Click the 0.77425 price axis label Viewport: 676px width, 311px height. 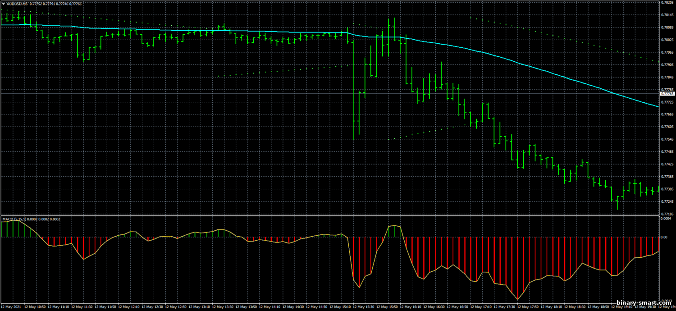point(667,164)
